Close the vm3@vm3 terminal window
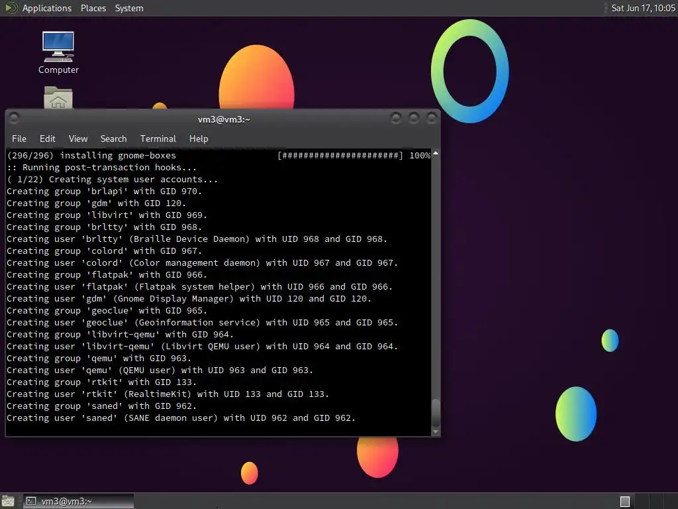This screenshot has height=509, width=678. [x=432, y=118]
